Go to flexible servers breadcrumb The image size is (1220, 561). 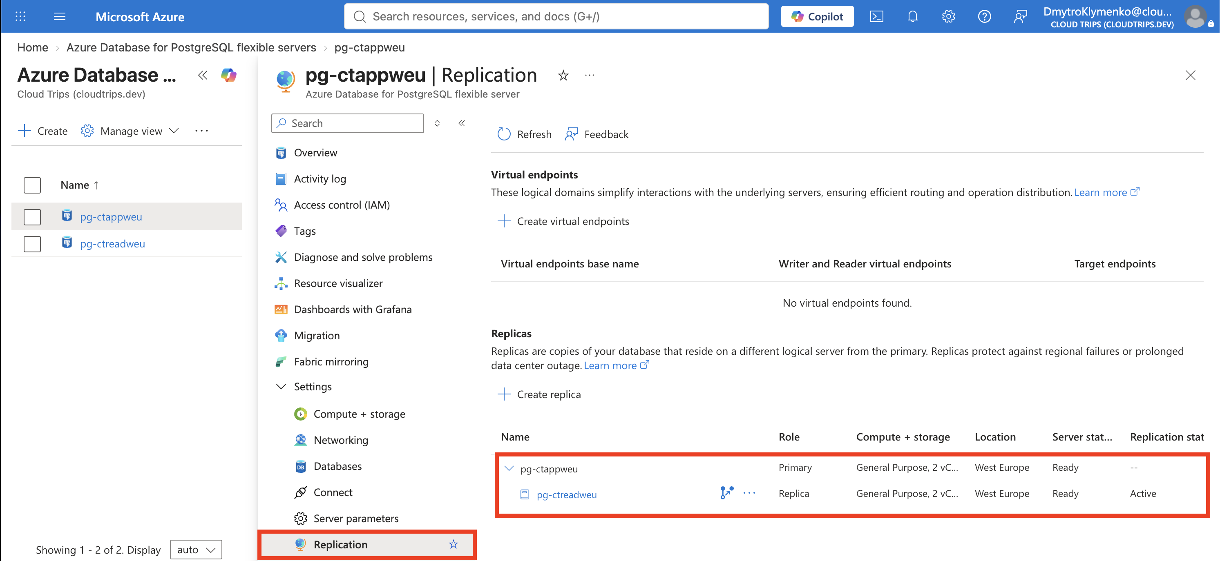tap(191, 47)
